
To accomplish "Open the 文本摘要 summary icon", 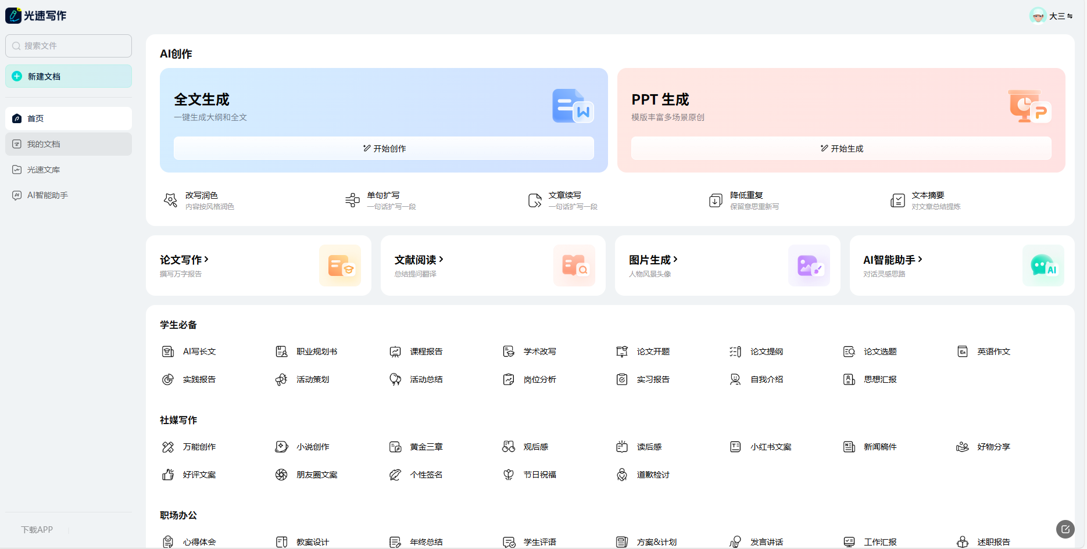I will 898,200.
